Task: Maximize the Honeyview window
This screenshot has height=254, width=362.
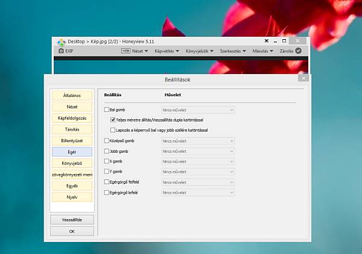Action: coord(284,41)
